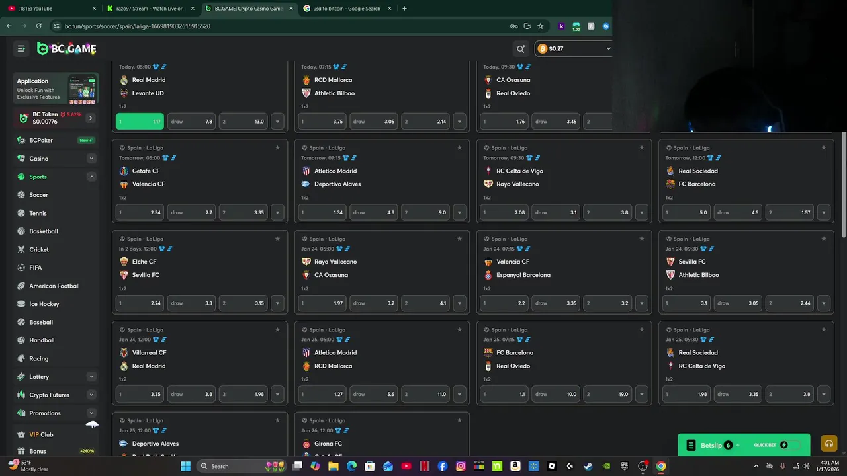
Task: Open the Kick extension icon in the toolbar
Action: click(562, 26)
